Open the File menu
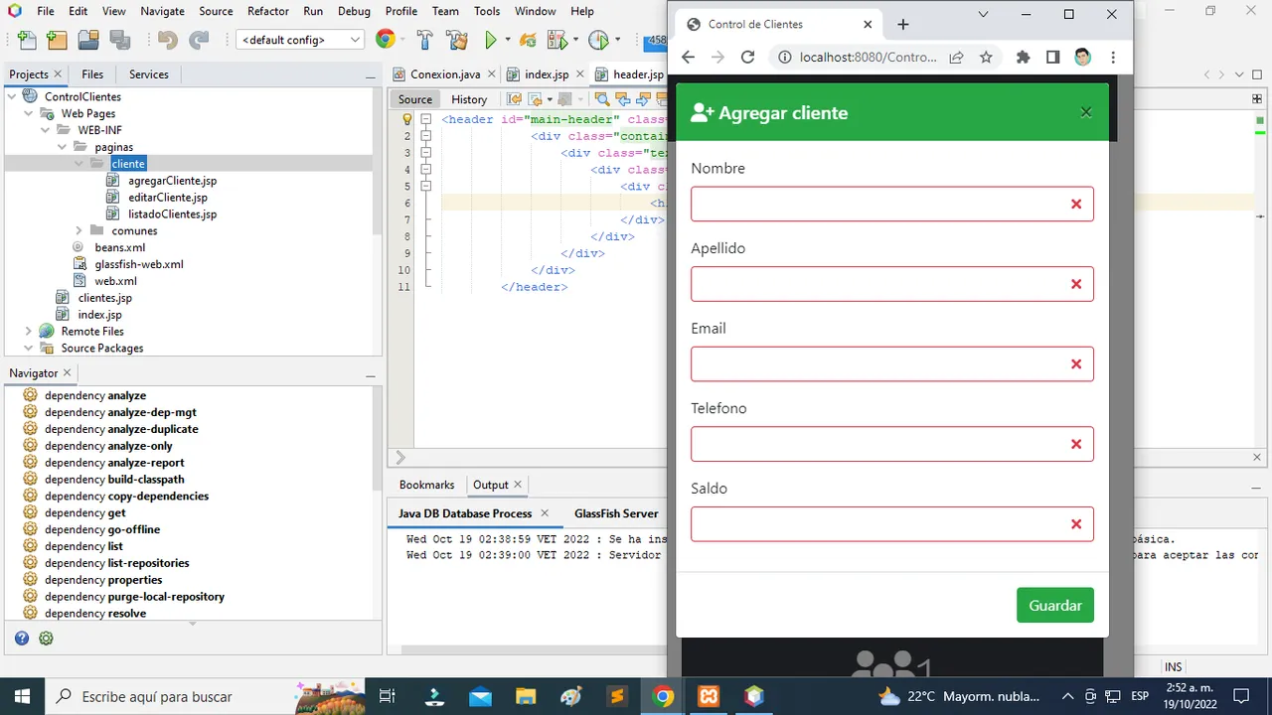 tap(46, 11)
